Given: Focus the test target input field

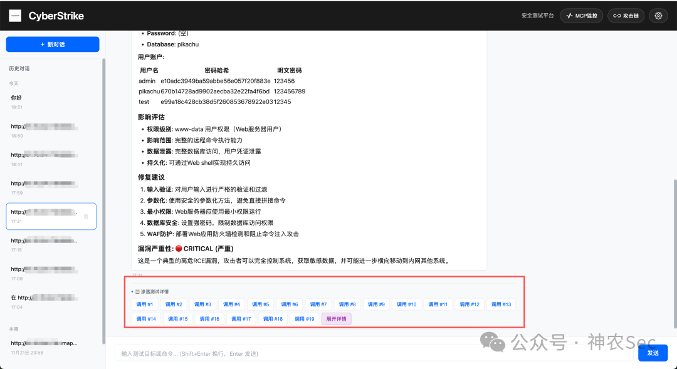Looking at the screenshot, I should coord(374,353).
